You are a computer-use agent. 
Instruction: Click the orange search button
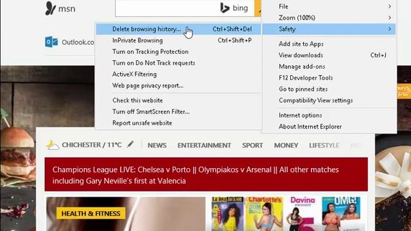coord(258,8)
